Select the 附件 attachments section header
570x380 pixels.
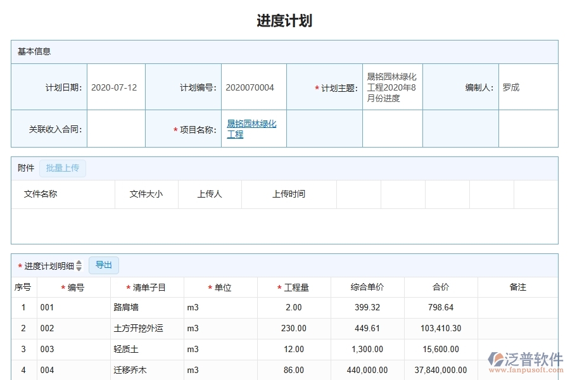(25, 168)
